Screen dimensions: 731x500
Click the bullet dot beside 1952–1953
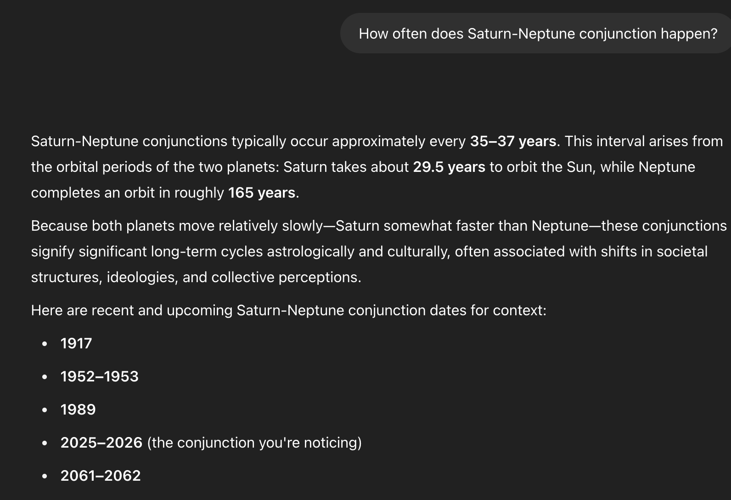[x=45, y=377]
